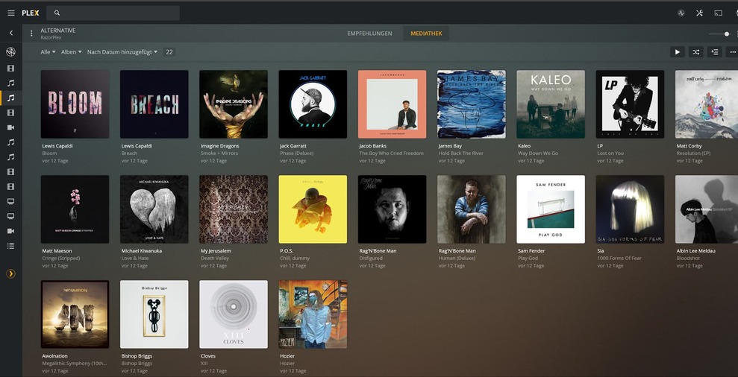Open settings via wrench and screwdriver icon
The height and width of the screenshot is (377, 738).
point(699,13)
